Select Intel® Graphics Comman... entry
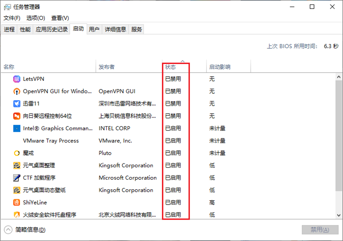343x241 pixels. click(x=58, y=128)
